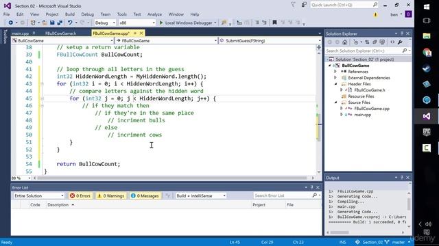This screenshot has height=246, width=439.
Task: Click the notifications flag icon
Action: coord(293,5)
